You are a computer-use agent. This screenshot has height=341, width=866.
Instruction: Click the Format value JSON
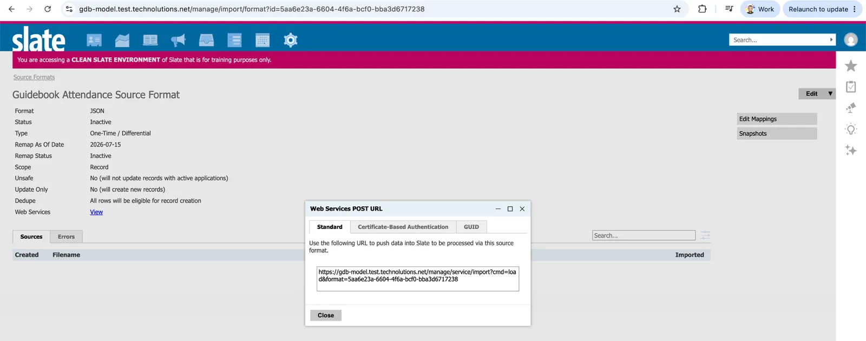click(97, 111)
